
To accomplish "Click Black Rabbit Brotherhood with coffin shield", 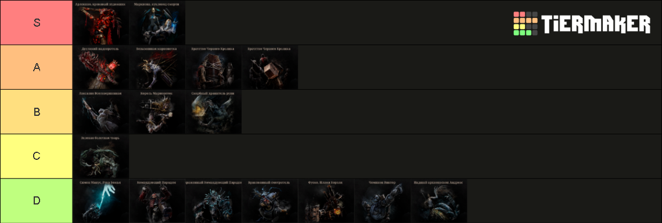I will (x=213, y=67).
